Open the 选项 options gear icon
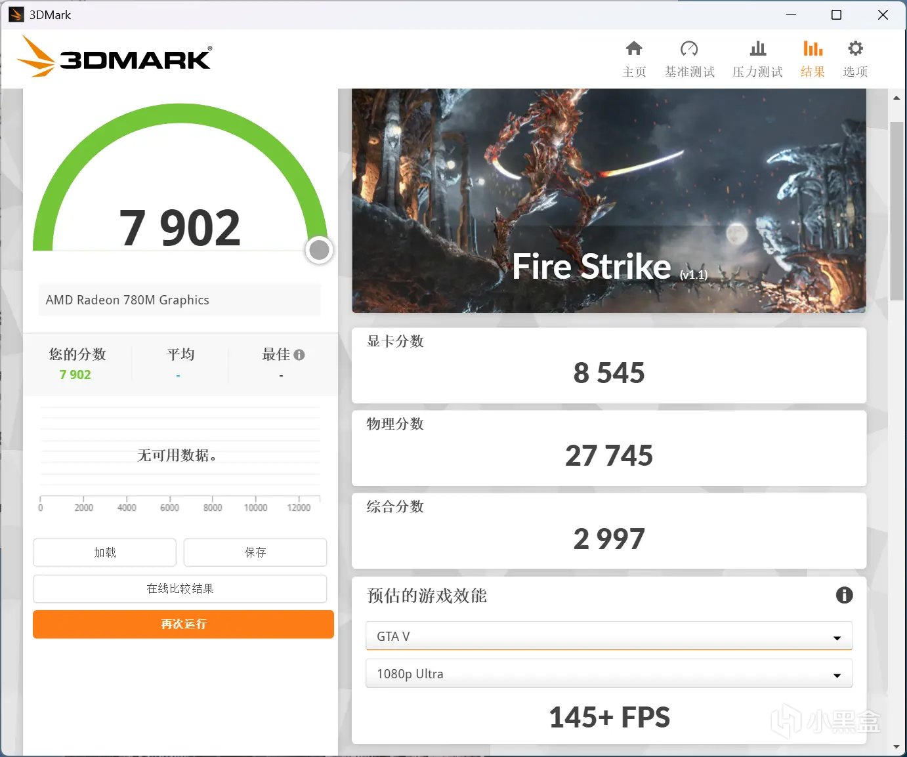The width and height of the screenshot is (907, 757). click(x=855, y=49)
